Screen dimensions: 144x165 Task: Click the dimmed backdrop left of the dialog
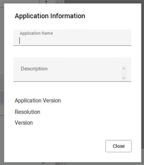tap(2, 82)
